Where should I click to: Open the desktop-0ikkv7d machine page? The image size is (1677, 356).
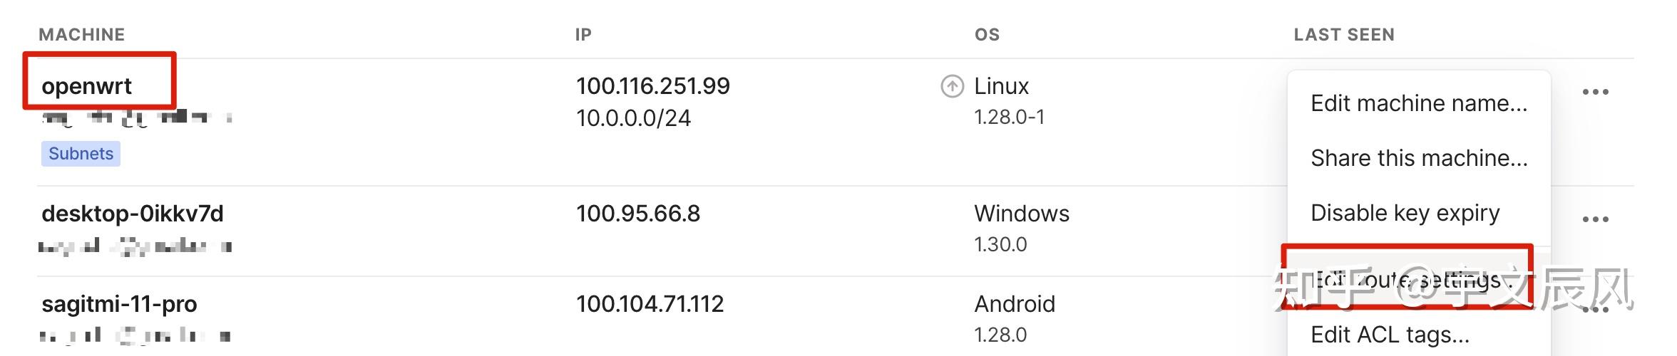[133, 214]
